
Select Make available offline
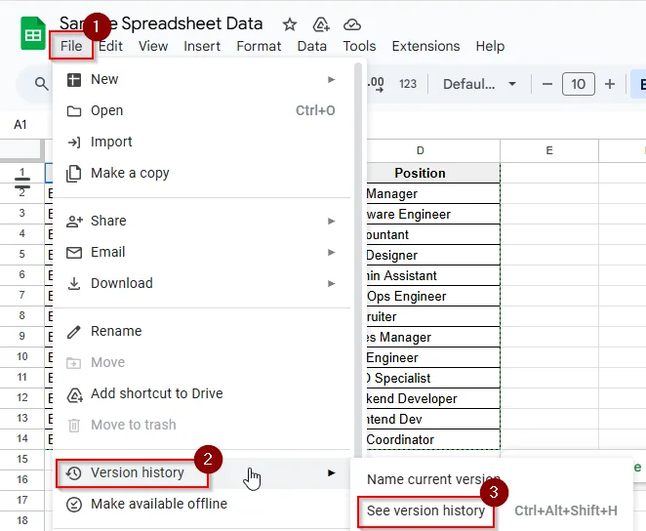[202, 505]
